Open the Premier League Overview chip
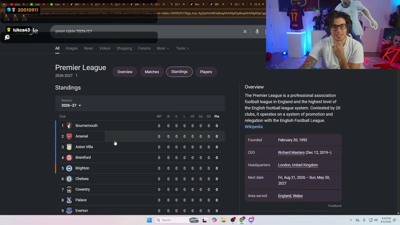This screenshot has height=225, width=400. coord(125,72)
